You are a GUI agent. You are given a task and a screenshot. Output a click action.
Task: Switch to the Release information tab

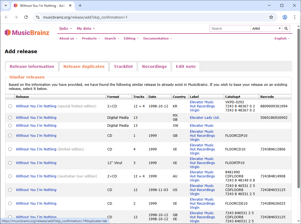[x=32, y=66]
